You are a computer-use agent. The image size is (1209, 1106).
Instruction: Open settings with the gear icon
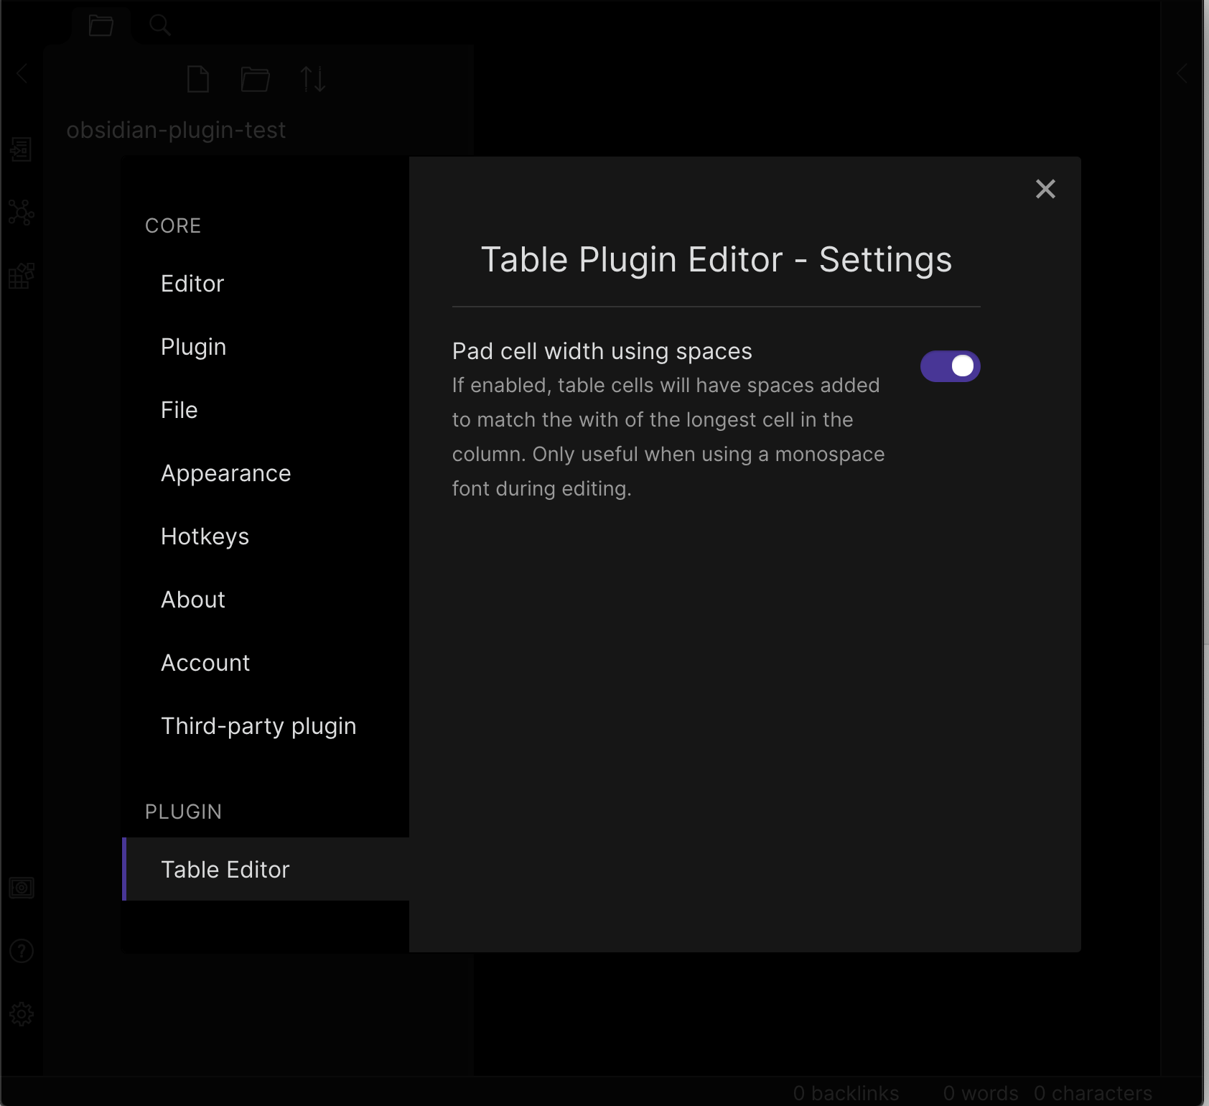point(22,1014)
